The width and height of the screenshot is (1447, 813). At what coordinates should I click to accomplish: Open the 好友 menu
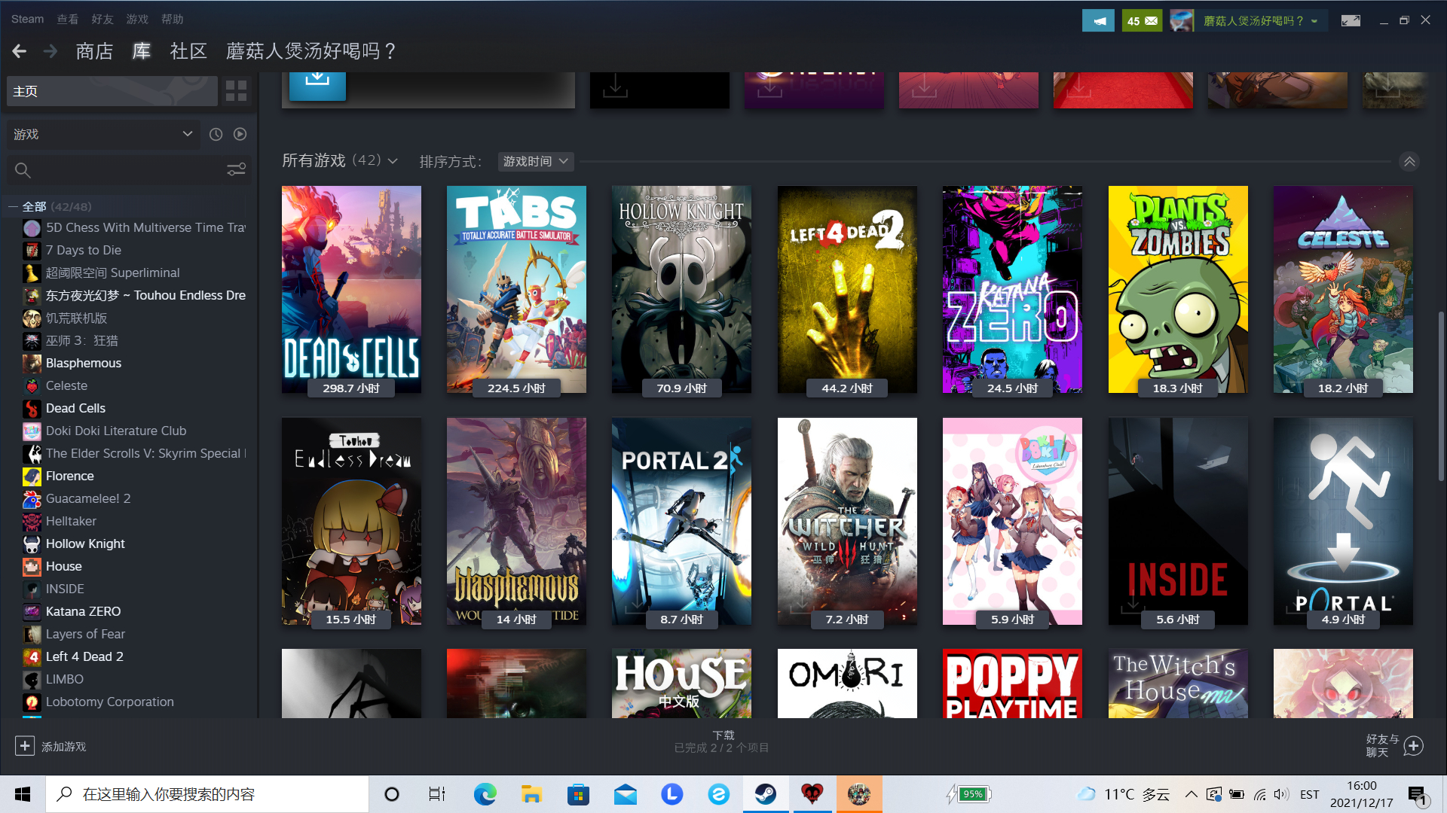click(x=102, y=19)
